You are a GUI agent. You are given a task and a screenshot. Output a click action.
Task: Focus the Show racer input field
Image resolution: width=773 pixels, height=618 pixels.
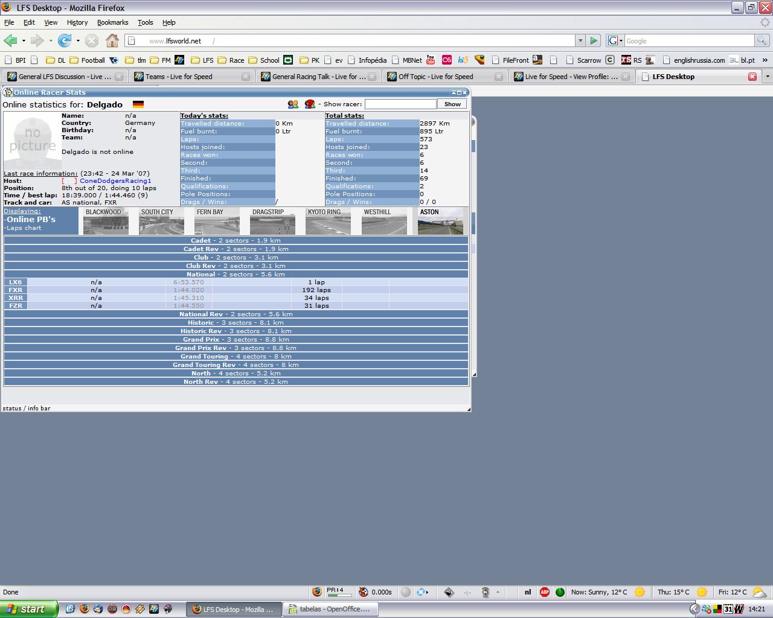coord(400,104)
